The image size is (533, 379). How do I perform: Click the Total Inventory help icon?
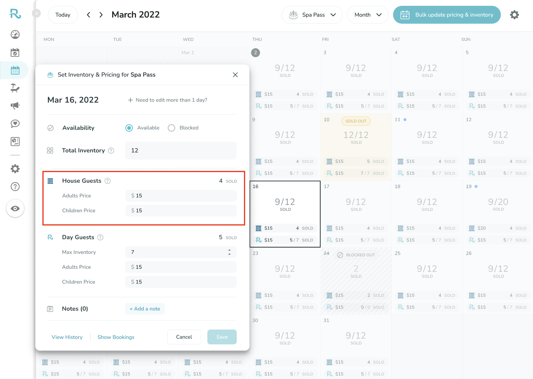point(111,150)
